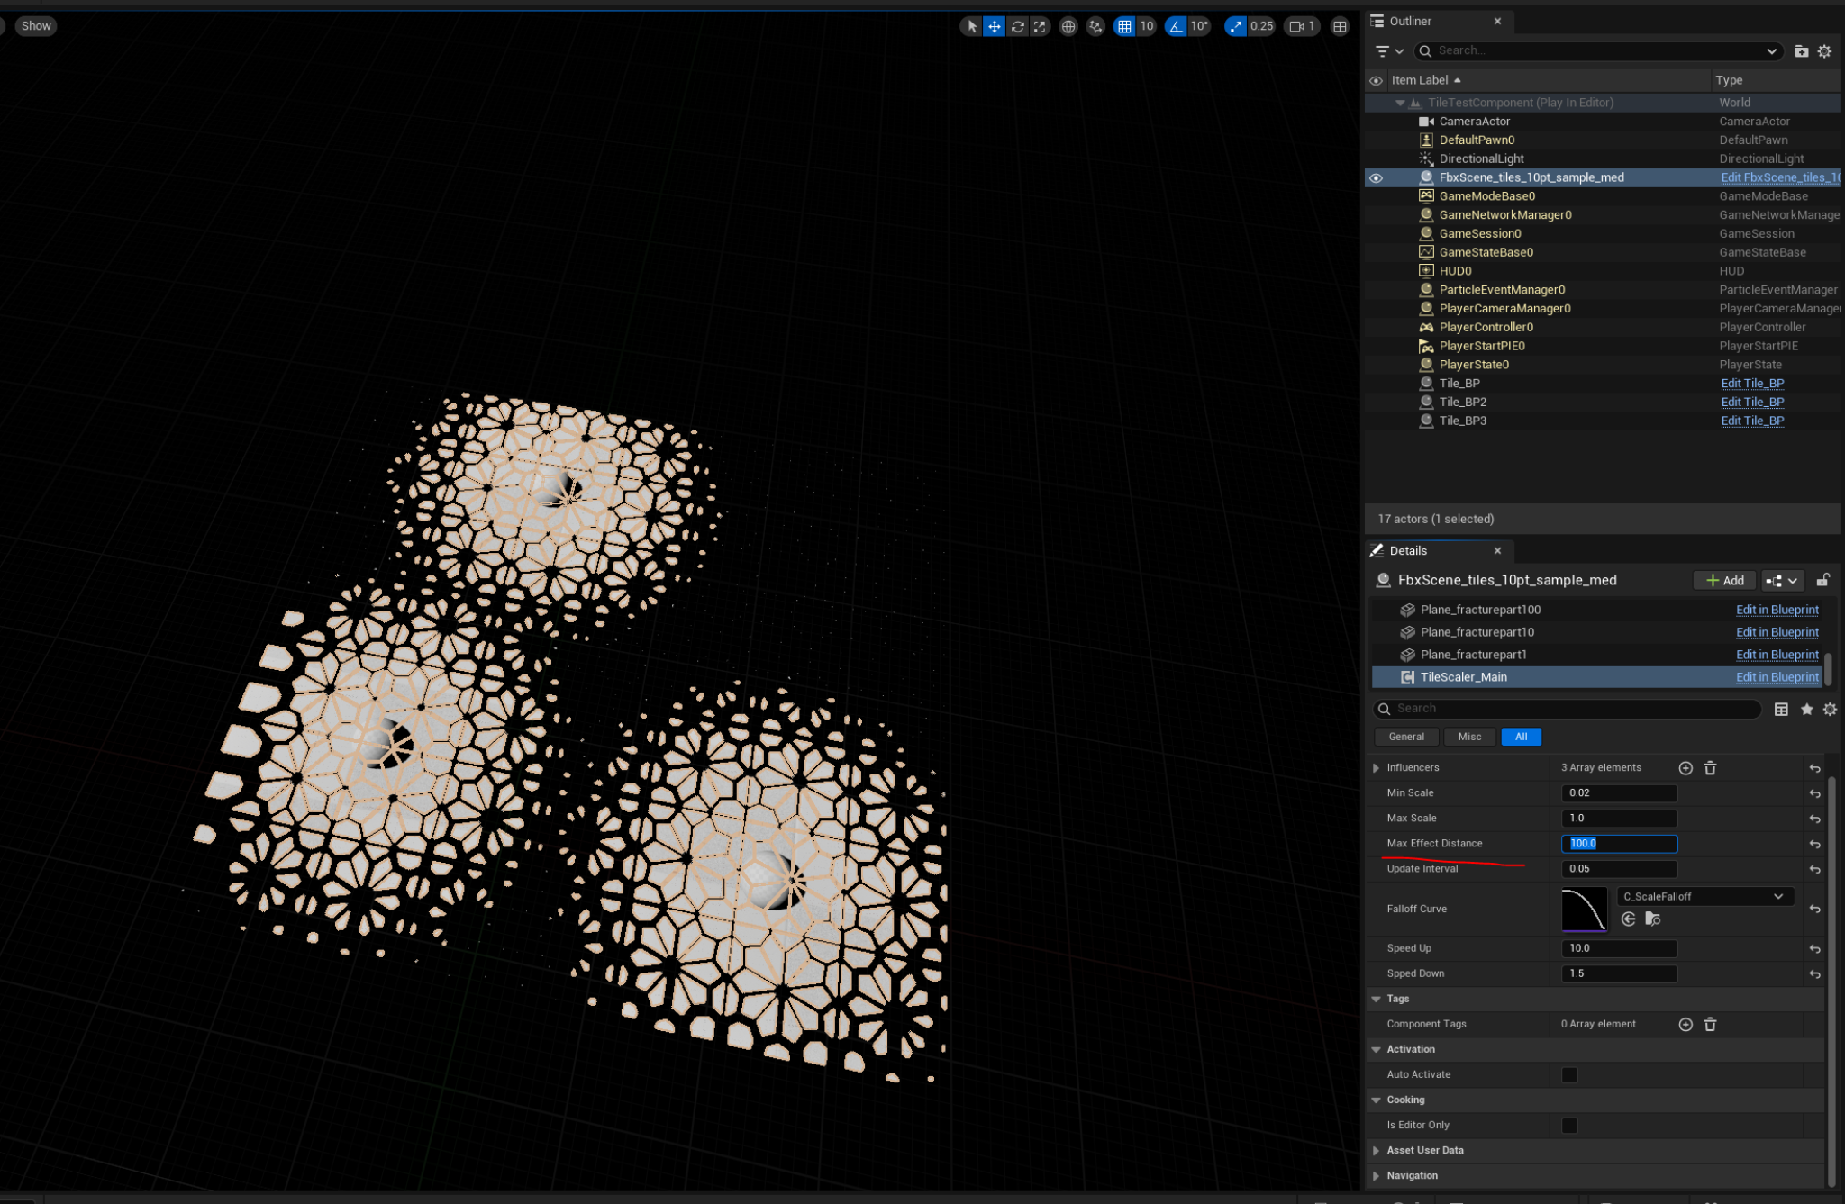
Task: Click the Add component button
Action: (1724, 580)
